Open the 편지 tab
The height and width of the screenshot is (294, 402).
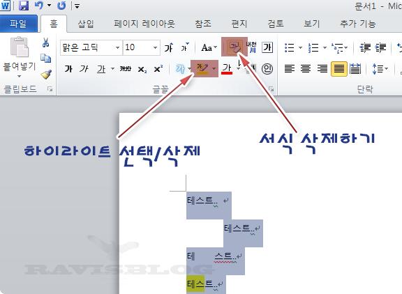coord(239,24)
